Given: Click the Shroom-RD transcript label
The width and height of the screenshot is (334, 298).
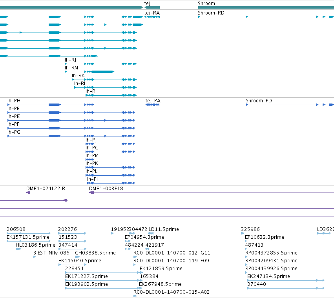Looking at the screenshot, I should coord(211,13).
